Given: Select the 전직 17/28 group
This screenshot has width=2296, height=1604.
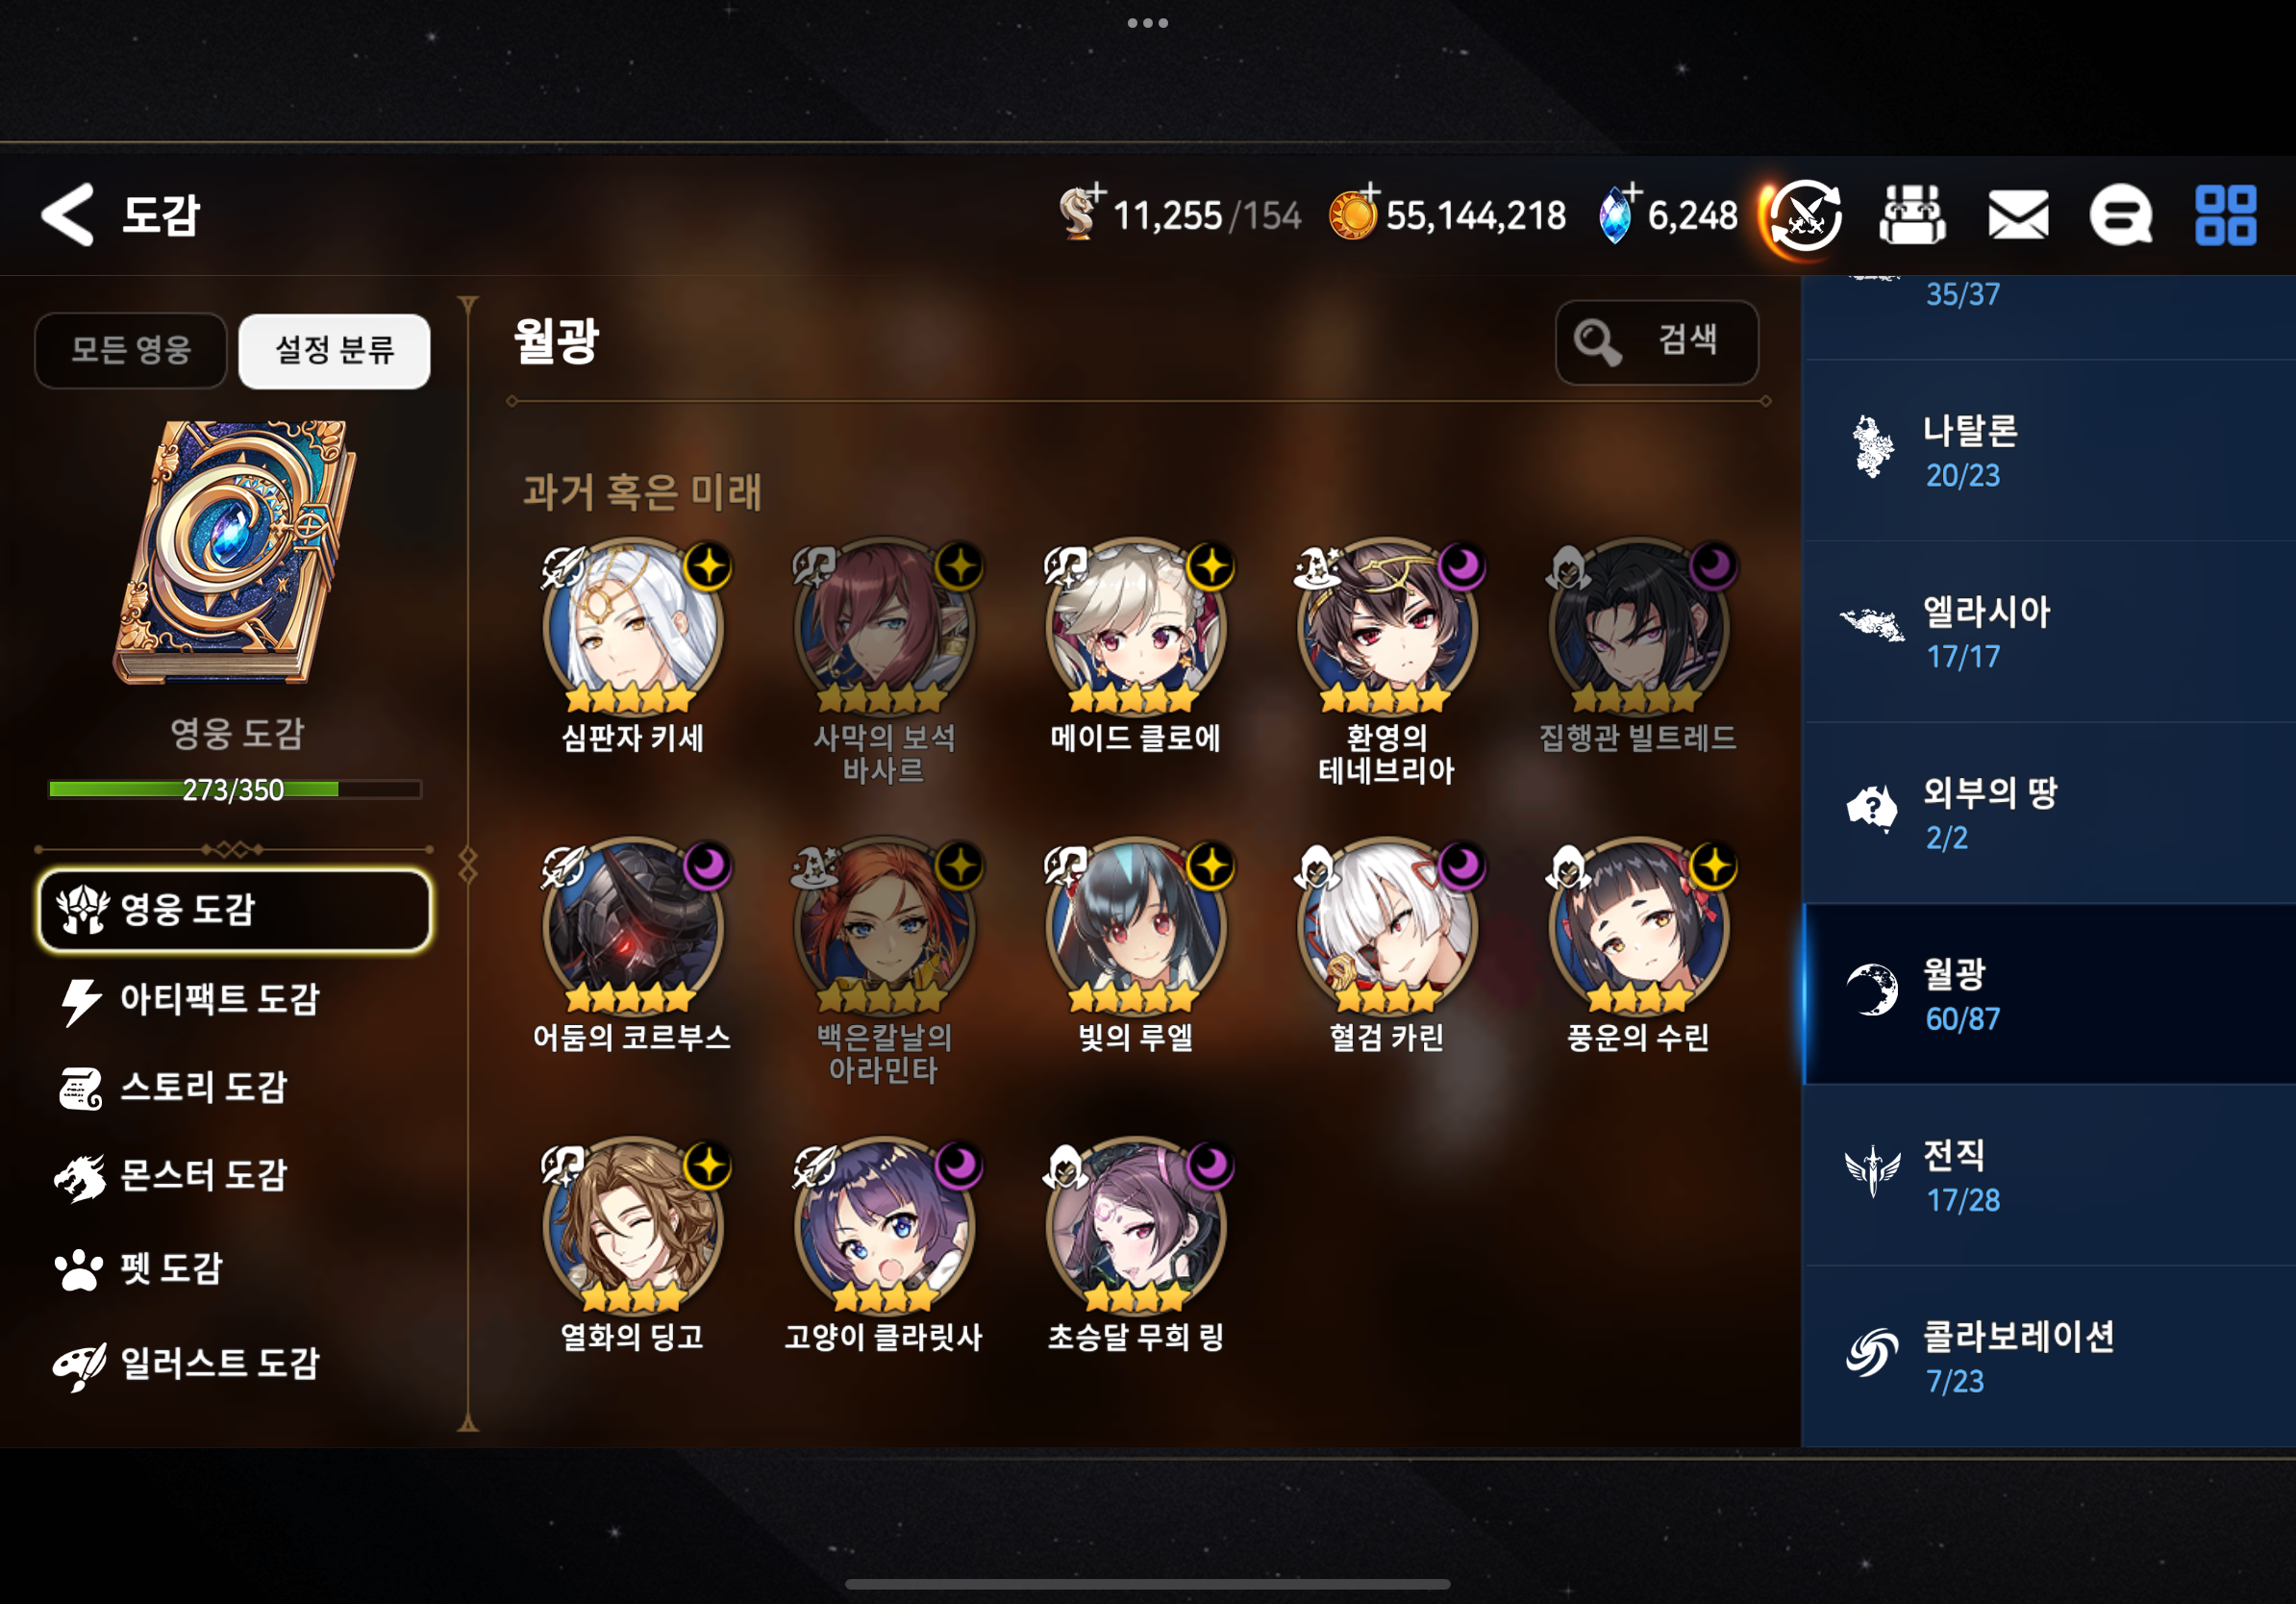Looking at the screenshot, I should (2048, 1175).
